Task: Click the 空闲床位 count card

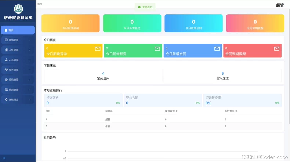Action: [x=222, y=76]
